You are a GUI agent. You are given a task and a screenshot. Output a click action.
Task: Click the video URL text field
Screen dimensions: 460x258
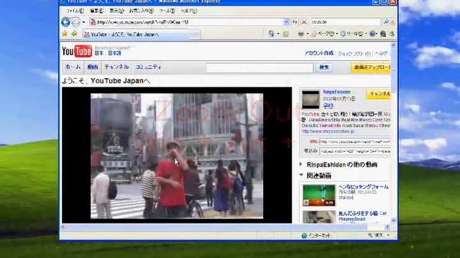coord(355,142)
